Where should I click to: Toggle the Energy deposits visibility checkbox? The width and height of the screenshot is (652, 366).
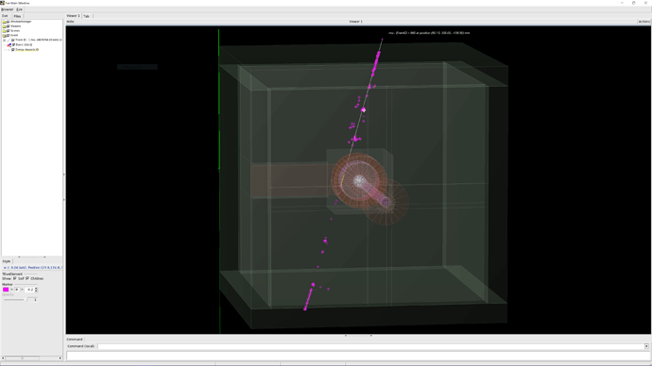(x=13, y=50)
